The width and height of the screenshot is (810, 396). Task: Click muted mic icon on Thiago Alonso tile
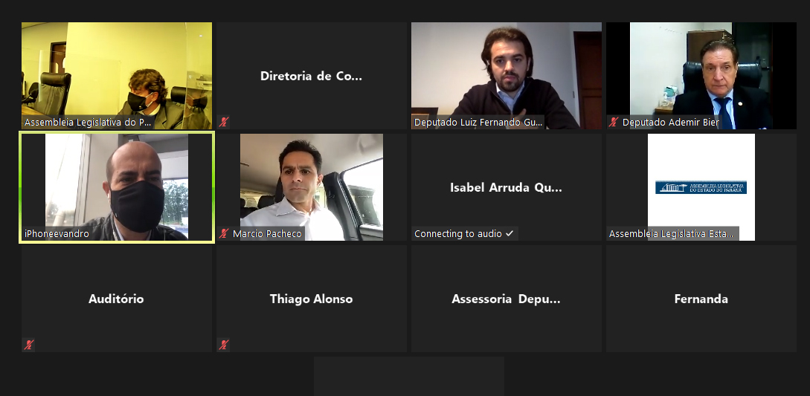[x=224, y=345]
